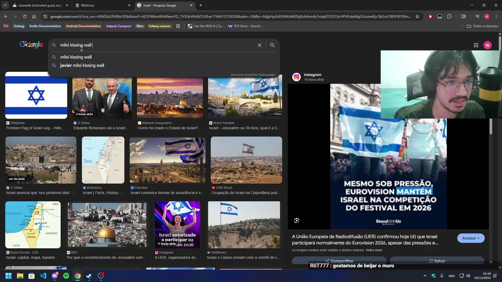
Task: Close the israel Google search tab
Action: [x=191, y=5]
